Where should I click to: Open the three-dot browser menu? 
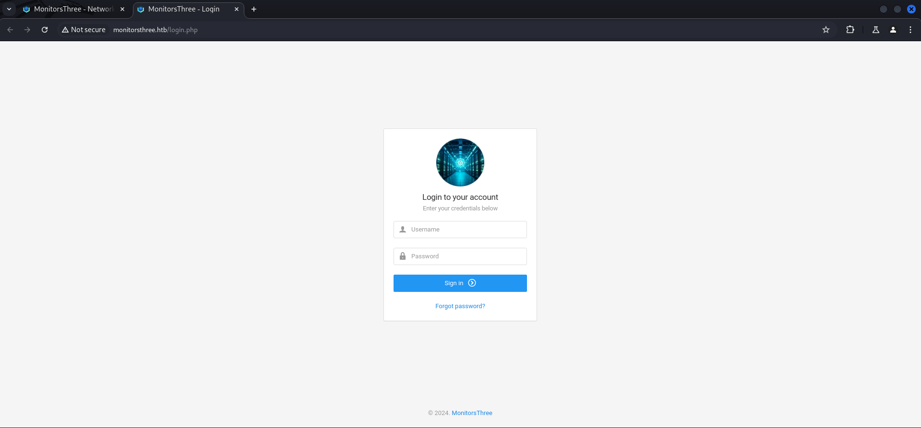pos(910,30)
